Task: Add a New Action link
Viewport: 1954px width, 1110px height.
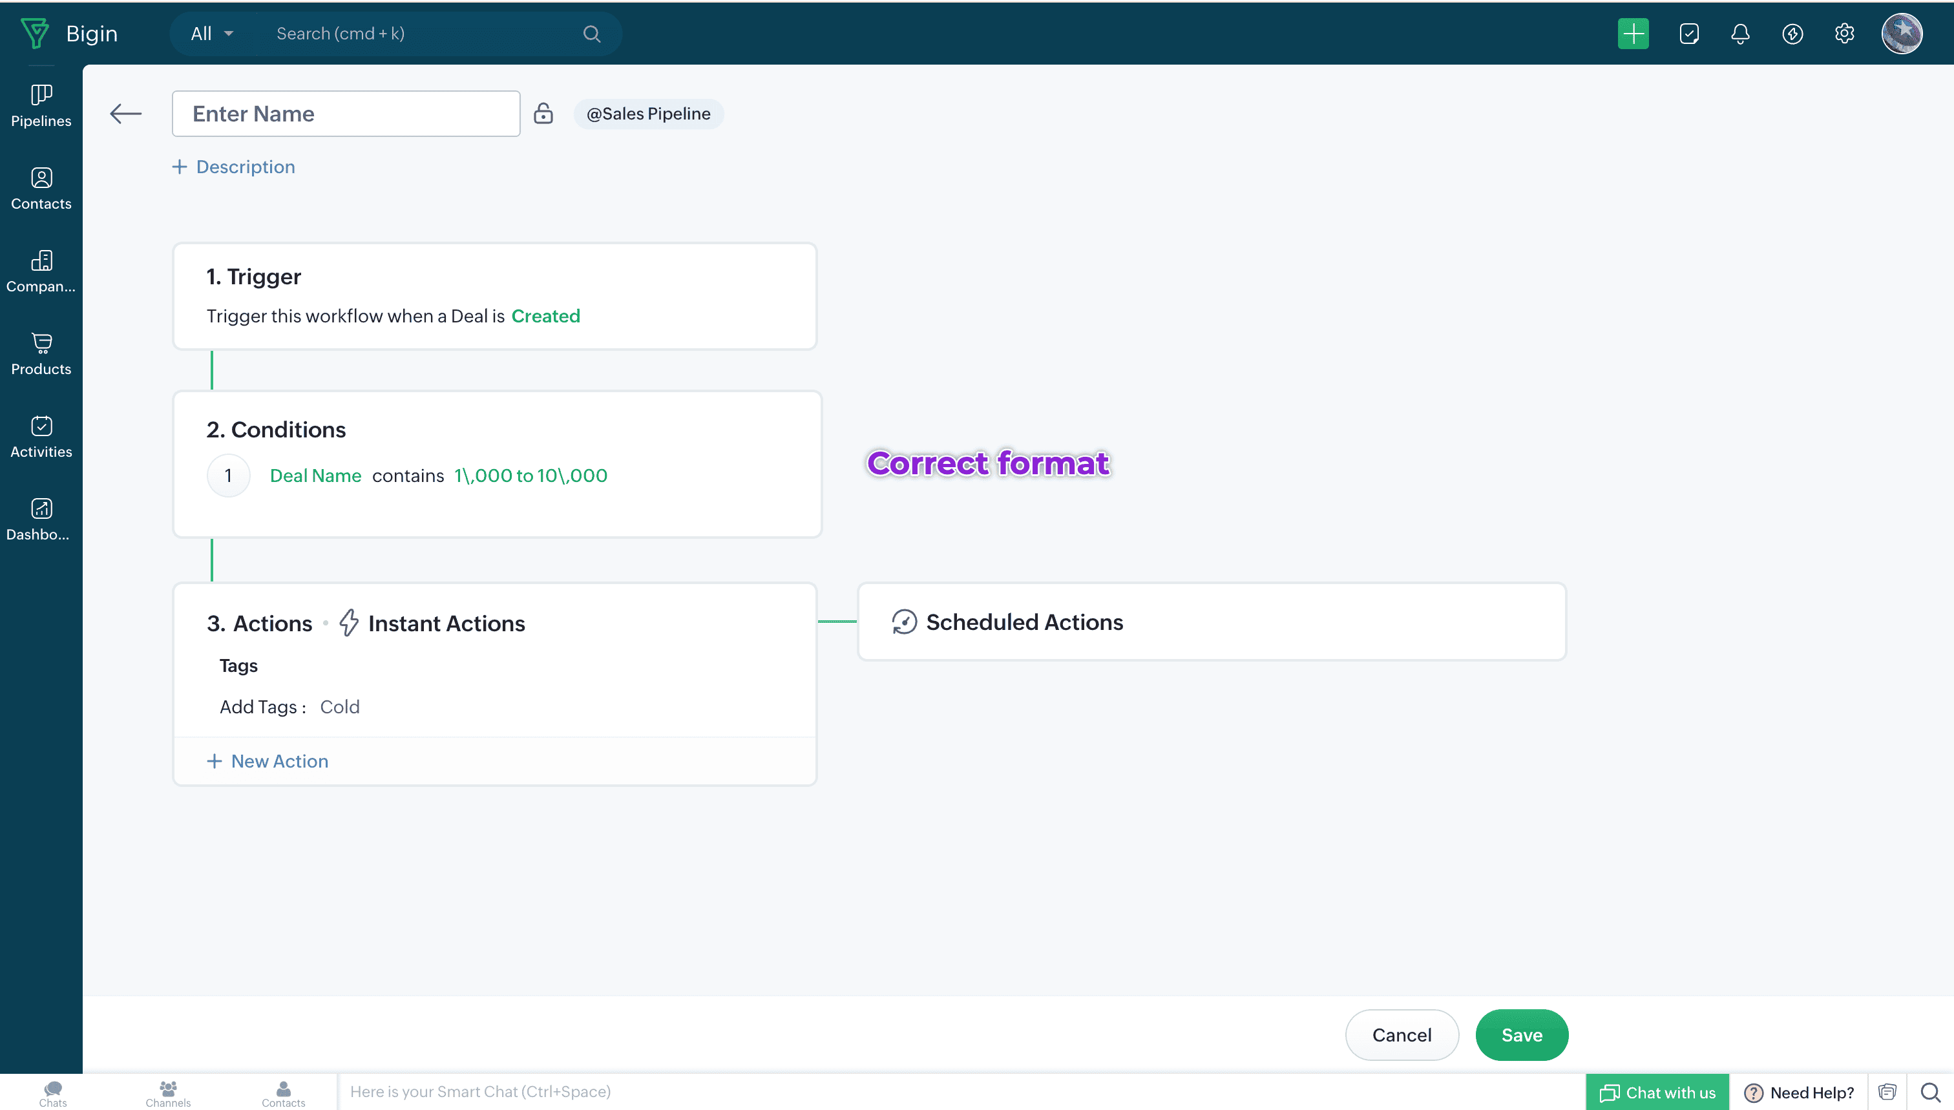Action: 268,761
